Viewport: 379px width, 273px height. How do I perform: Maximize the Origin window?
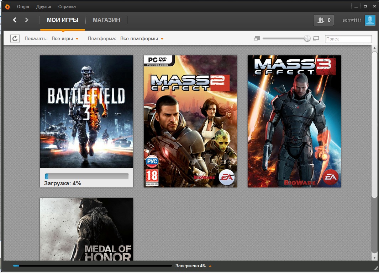(365, 6)
